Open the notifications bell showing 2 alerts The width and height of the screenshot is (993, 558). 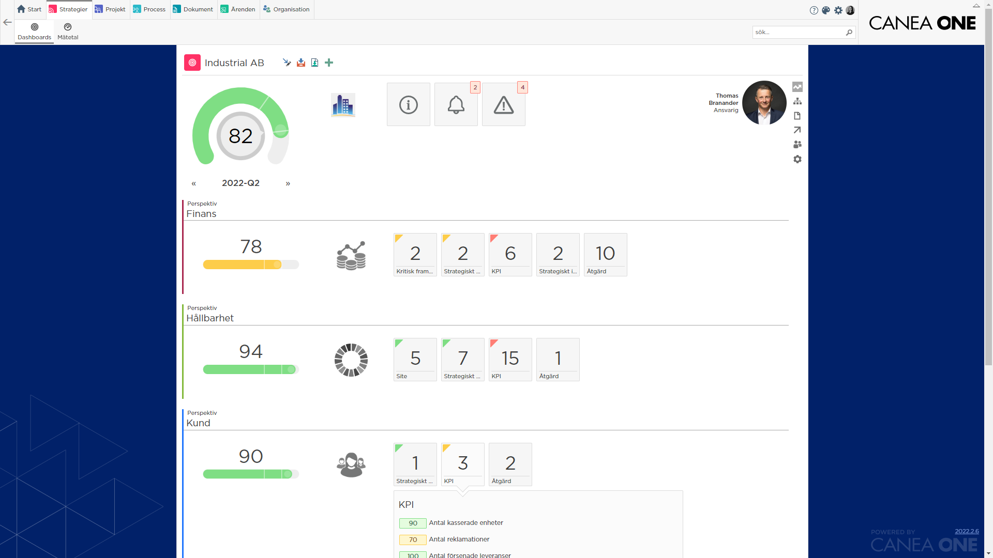click(456, 104)
